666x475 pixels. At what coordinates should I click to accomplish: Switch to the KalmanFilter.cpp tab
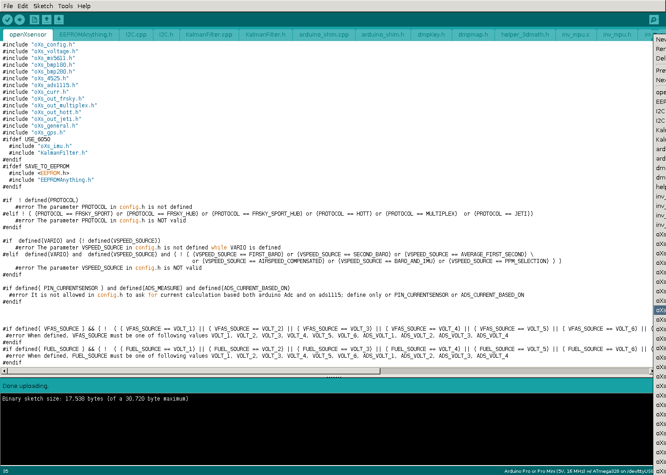[209, 35]
